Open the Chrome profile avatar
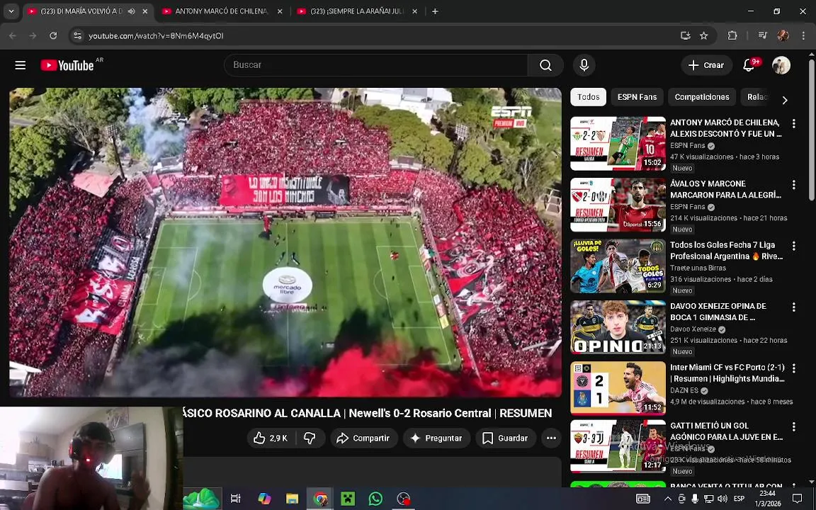Screen dimensions: 816x510 (783, 35)
